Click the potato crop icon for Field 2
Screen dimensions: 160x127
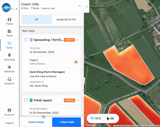[76, 62]
